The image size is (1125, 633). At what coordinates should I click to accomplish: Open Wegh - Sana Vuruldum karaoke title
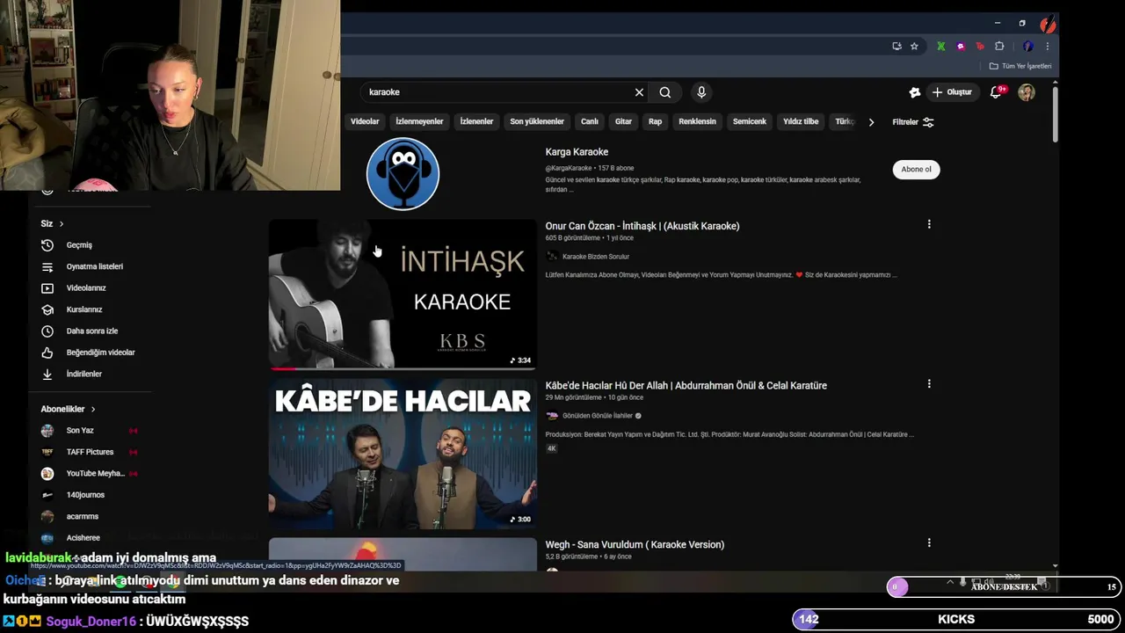[x=635, y=544]
